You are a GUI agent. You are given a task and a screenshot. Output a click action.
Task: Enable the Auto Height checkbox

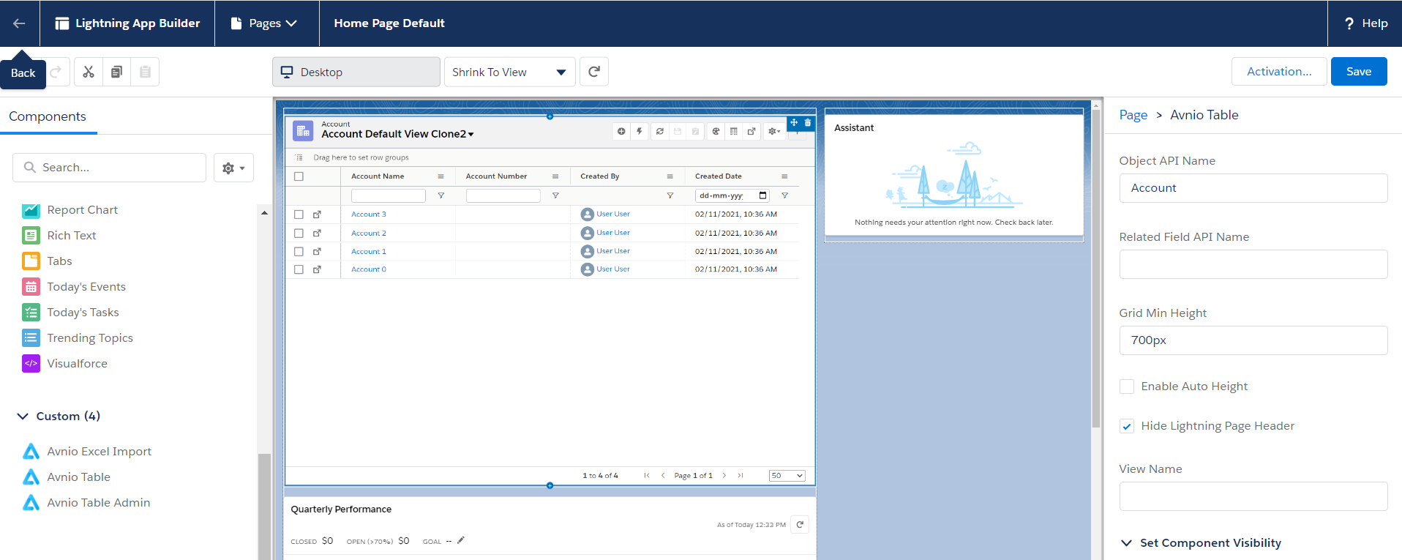tap(1127, 387)
